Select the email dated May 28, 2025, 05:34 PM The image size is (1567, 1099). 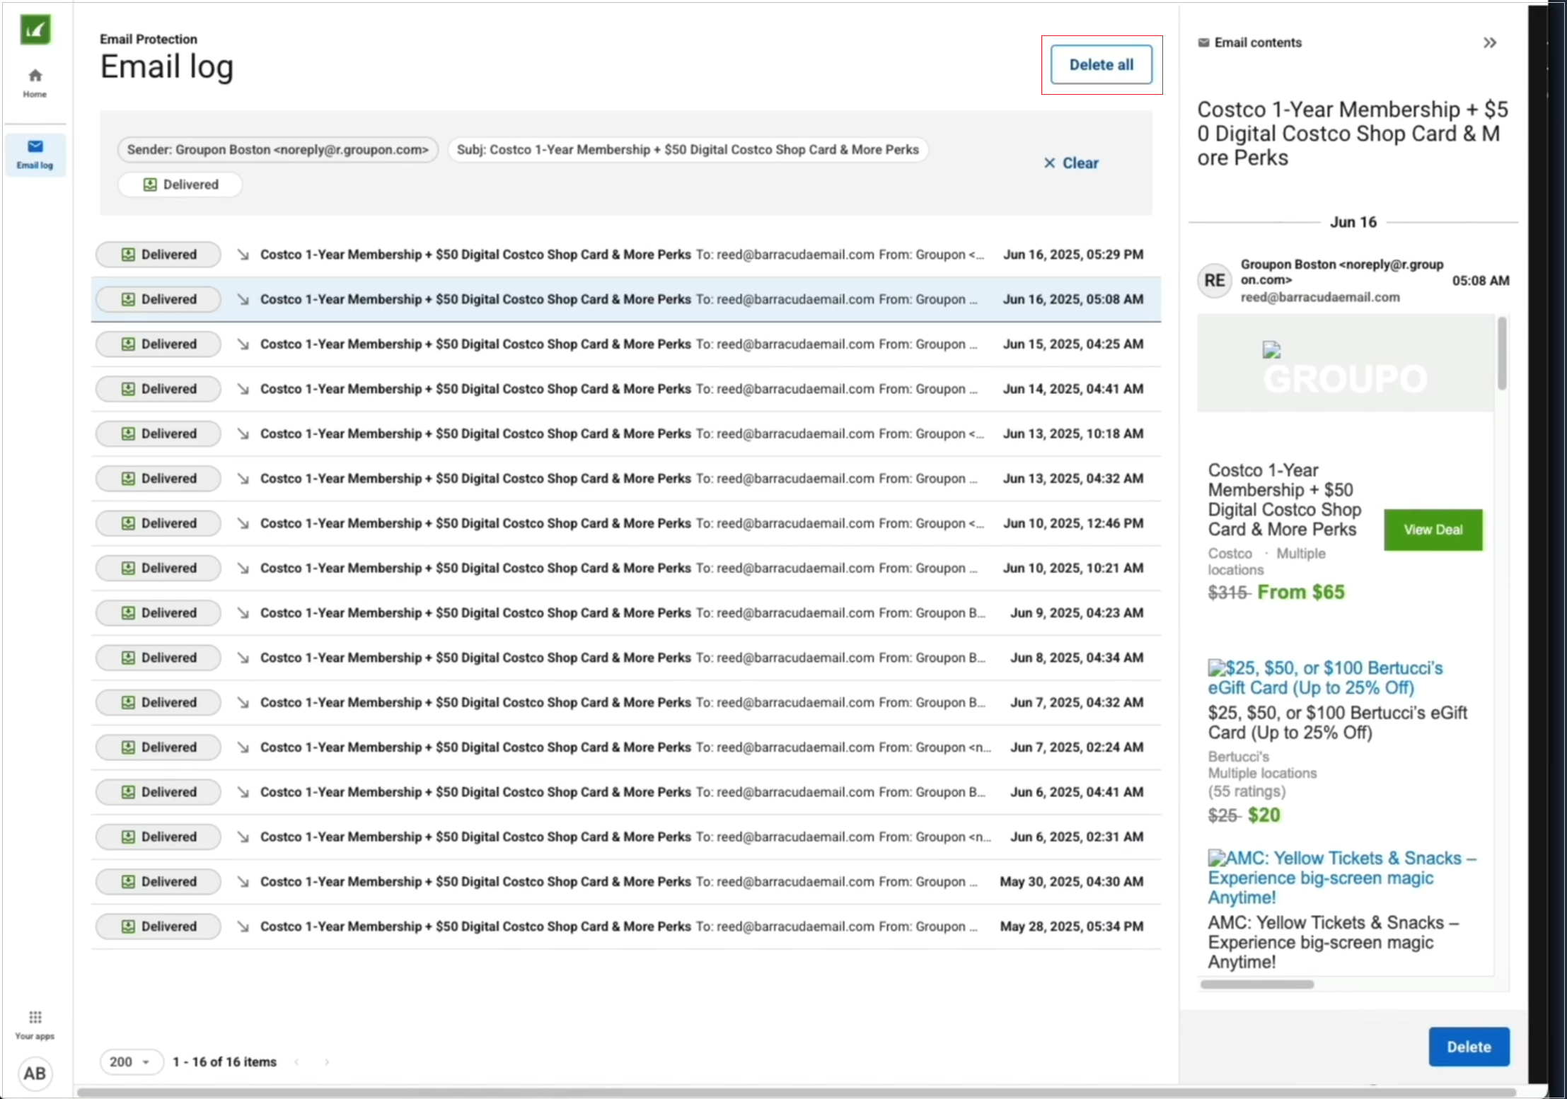coord(626,926)
